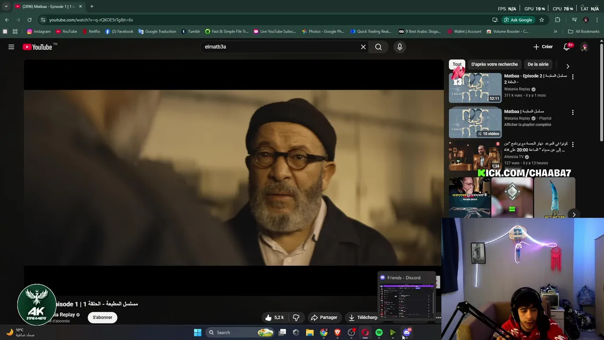Open Google Chrome from the taskbar
This screenshot has height=340, width=604.
[x=323, y=332]
